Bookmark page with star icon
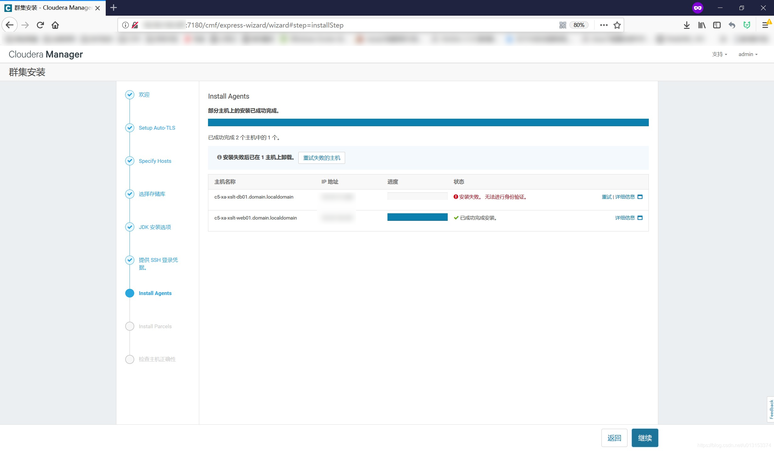The height and width of the screenshot is (451, 774). (x=617, y=25)
